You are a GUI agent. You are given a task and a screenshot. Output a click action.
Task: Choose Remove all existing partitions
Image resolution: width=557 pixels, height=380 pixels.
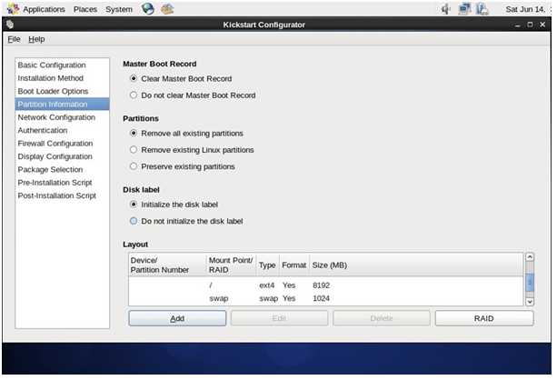[134, 133]
